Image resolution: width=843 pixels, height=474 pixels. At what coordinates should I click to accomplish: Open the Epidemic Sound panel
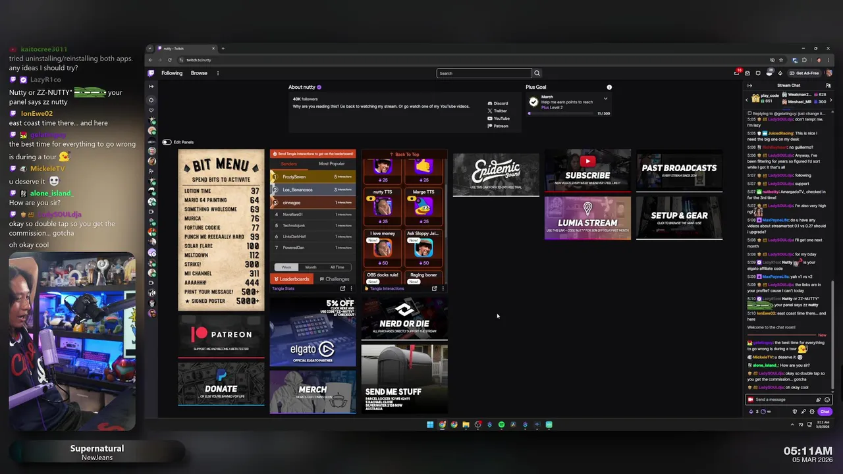[x=496, y=174]
